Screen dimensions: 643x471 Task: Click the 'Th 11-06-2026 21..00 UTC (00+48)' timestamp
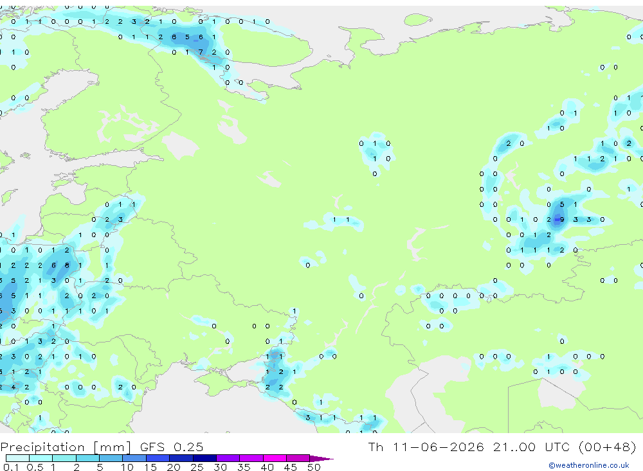[x=502, y=447]
